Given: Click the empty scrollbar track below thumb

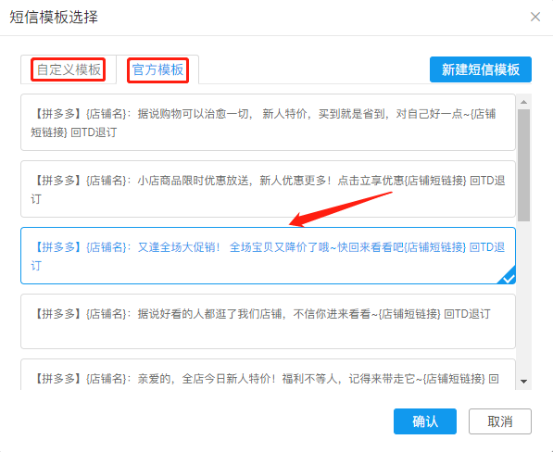Looking at the screenshot, I should [523, 300].
